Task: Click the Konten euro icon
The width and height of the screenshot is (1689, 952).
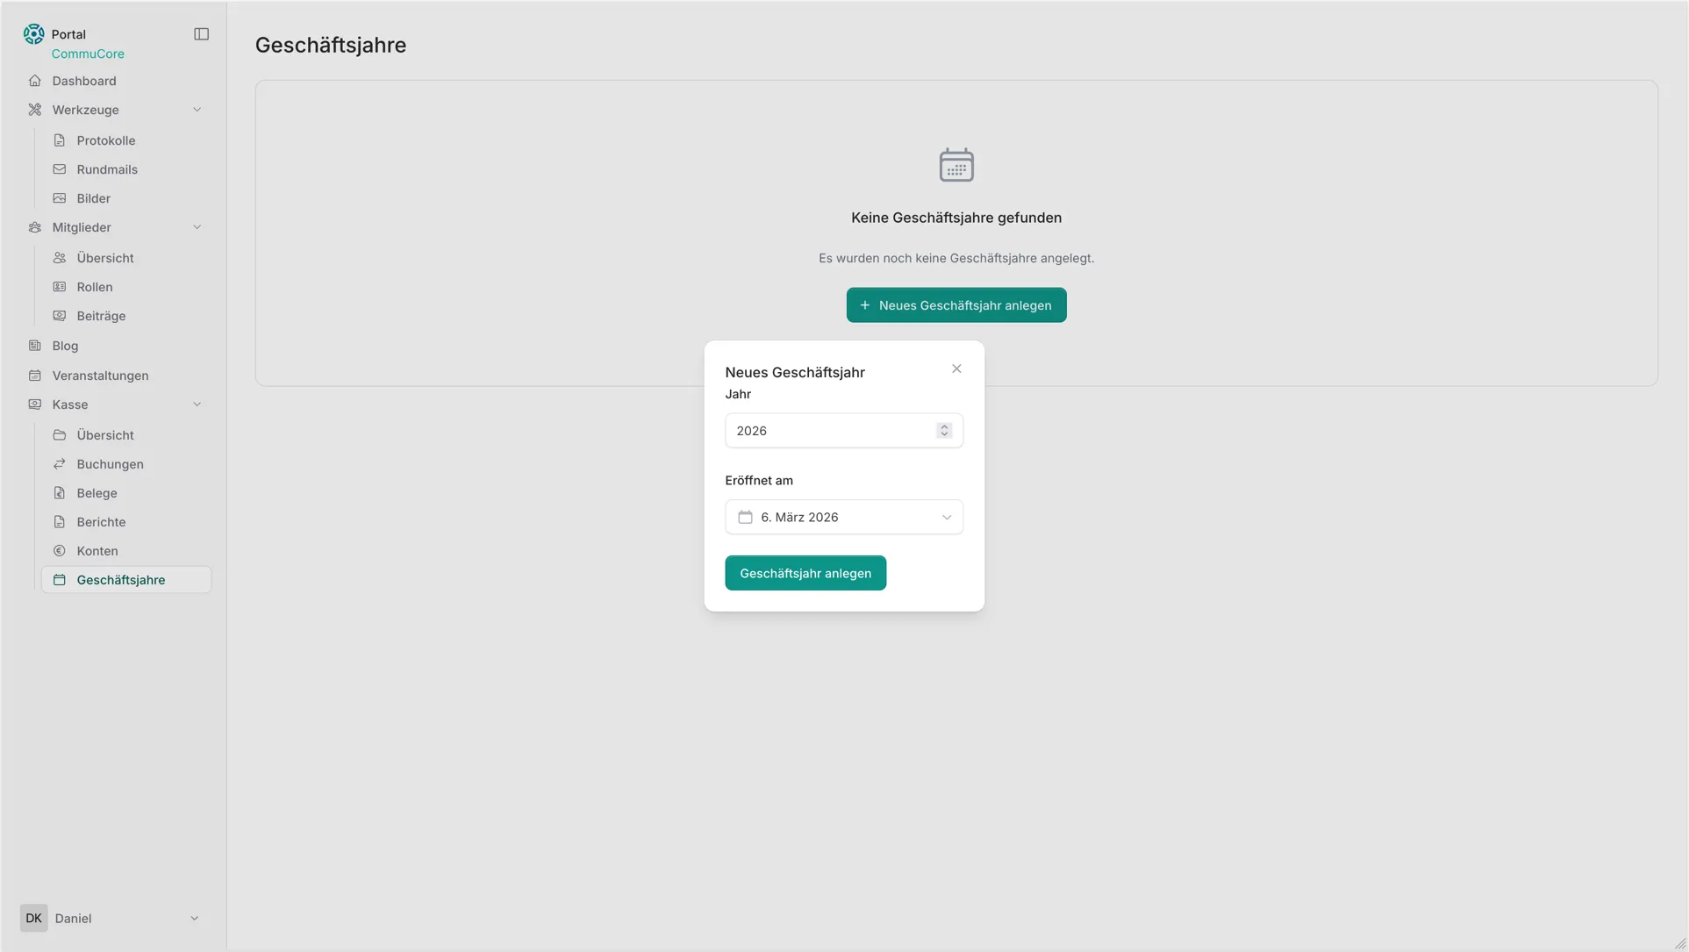Action: point(60,551)
